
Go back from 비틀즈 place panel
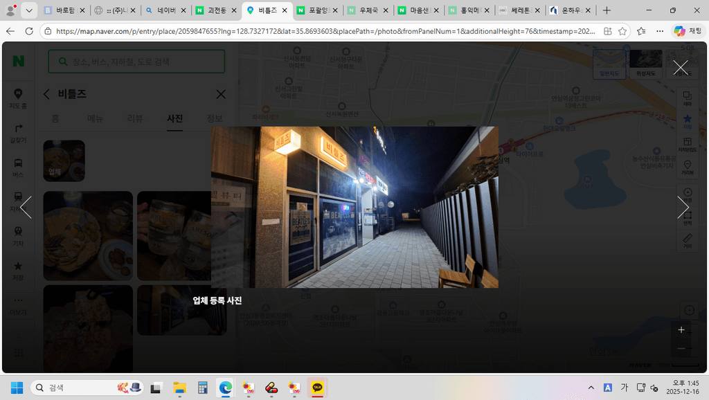click(x=46, y=94)
